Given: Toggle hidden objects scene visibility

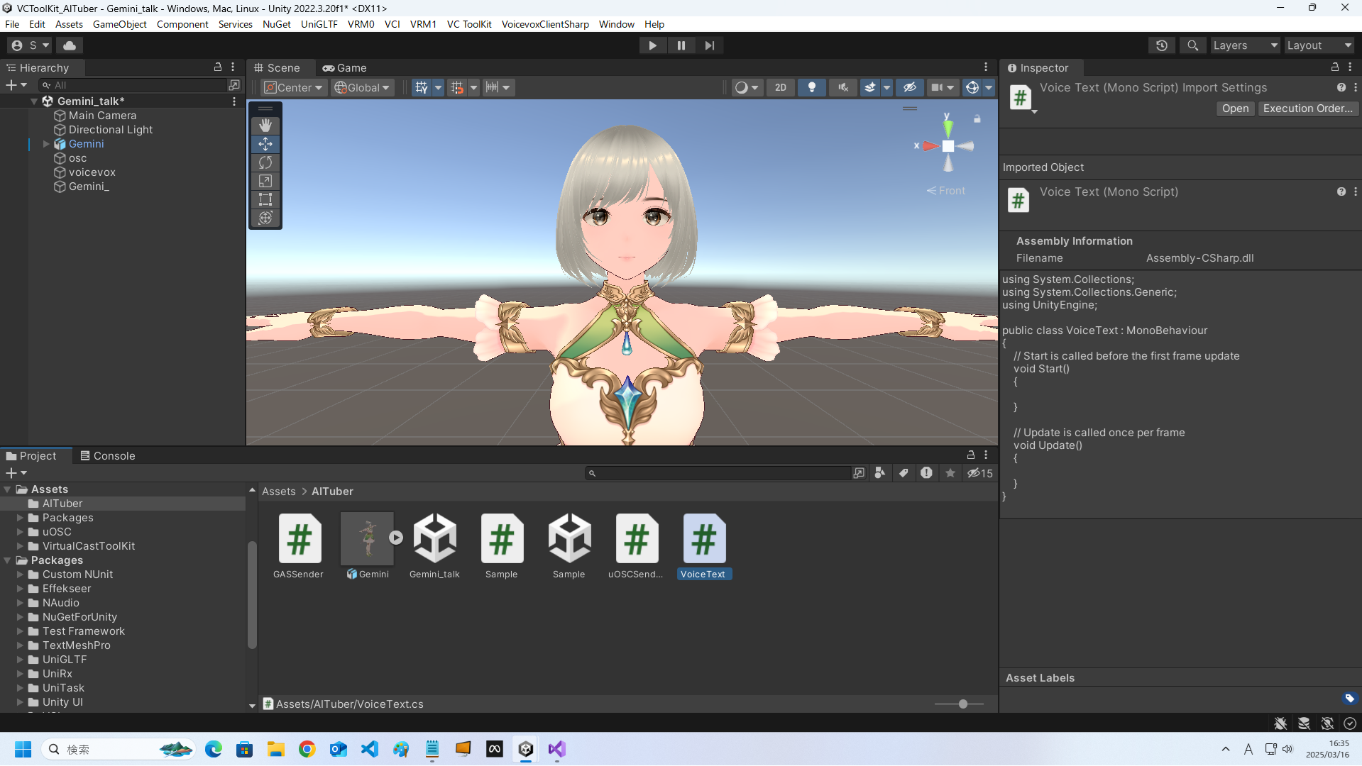Looking at the screenshot, I should point(910,87).
